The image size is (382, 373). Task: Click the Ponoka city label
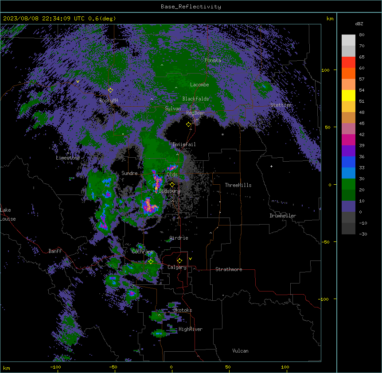click(213, 60)
